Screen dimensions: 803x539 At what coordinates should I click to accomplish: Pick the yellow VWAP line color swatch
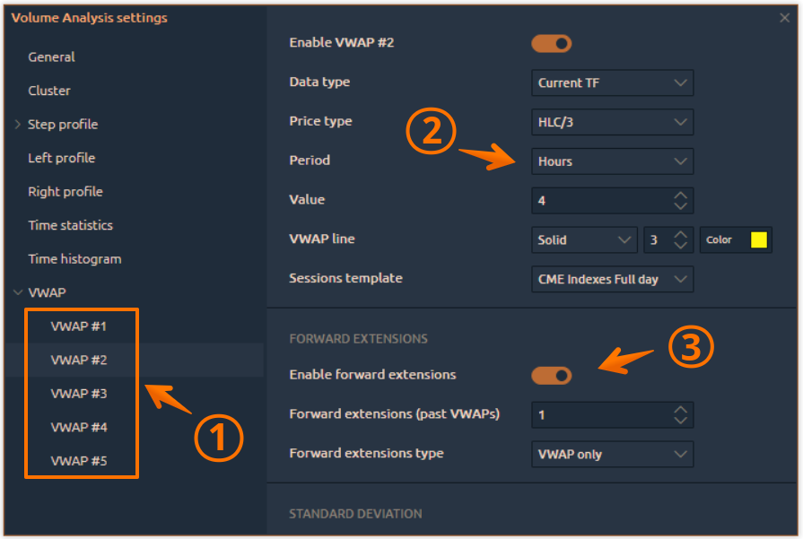(x=759, y=240)
